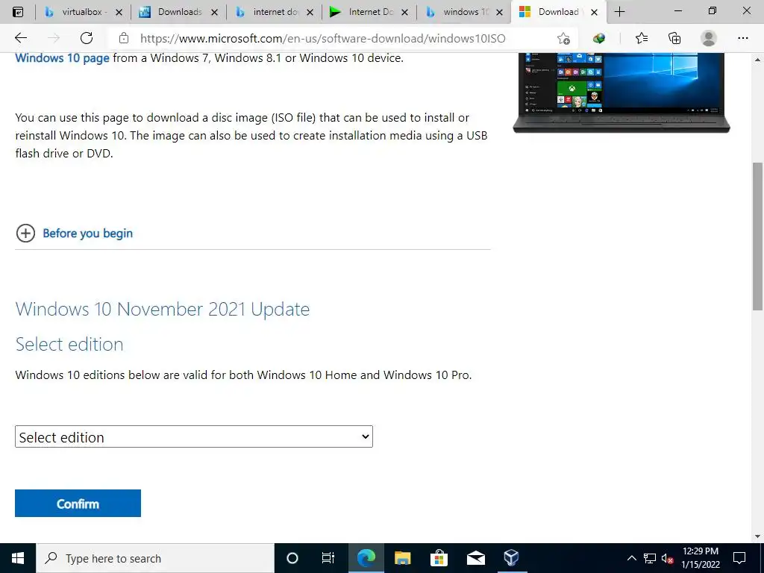The width and height of the screenshot is (764, 573).
Task: Click the page vertical scrollbar thumb
Action: (x=757, y=237)
